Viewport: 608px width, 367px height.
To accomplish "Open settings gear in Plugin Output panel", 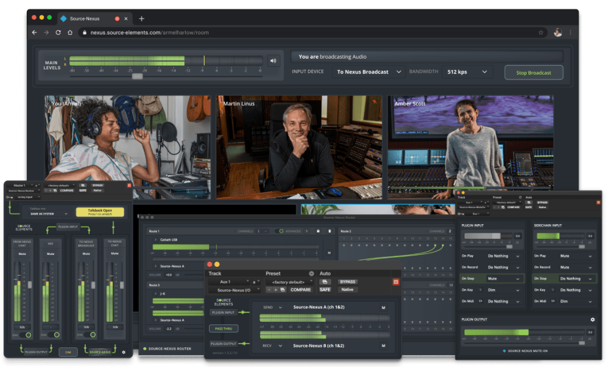I will pos(592,320).
